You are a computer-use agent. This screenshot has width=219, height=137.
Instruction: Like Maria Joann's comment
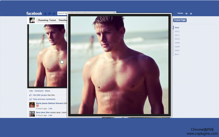click(x=50, y=109)
